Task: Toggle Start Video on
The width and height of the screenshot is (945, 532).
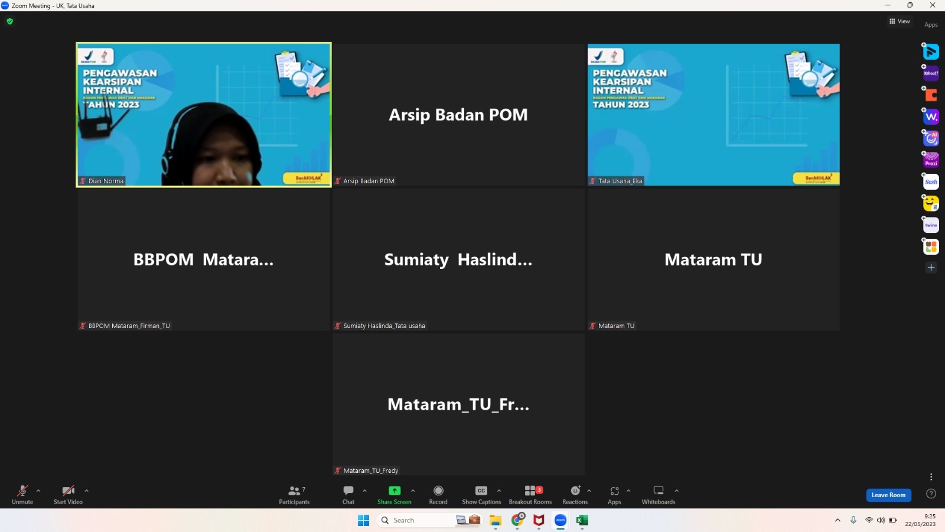Action: coord(68,495)
